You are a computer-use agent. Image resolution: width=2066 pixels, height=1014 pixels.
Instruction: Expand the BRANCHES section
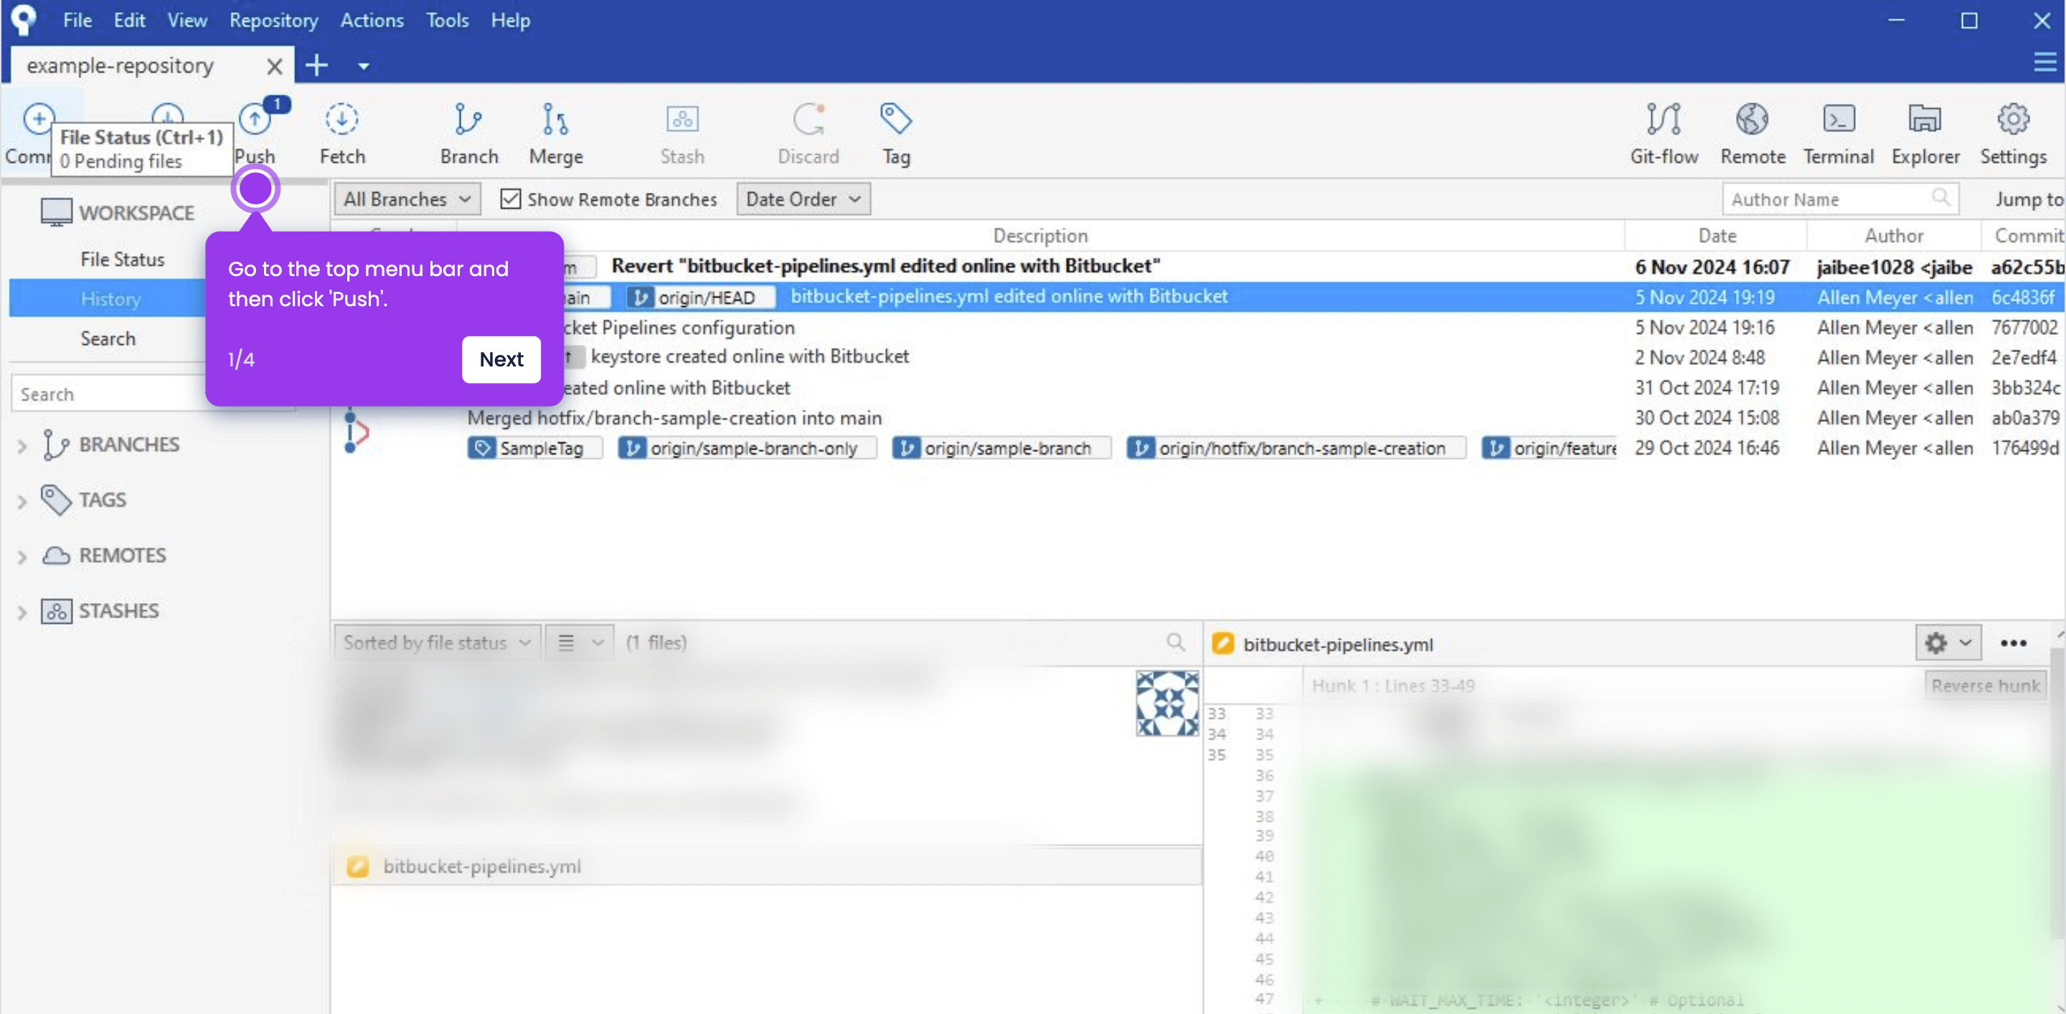[x=22, y=445]
